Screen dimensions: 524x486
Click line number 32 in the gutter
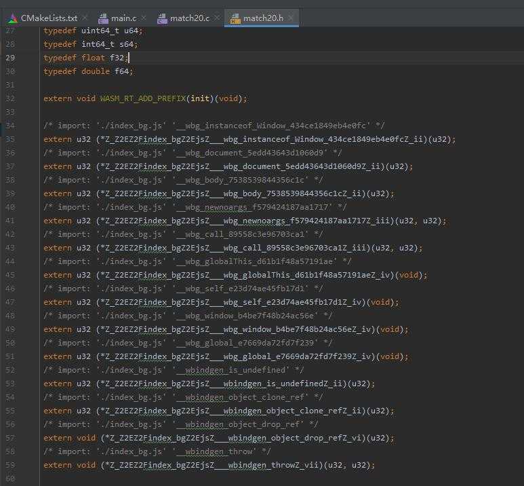9,98
